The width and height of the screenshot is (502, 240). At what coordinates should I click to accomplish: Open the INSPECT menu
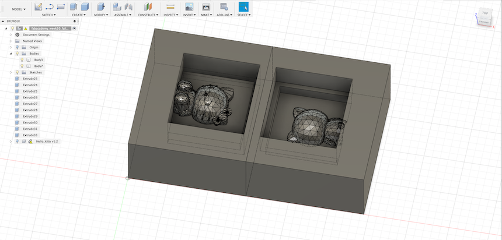point(170,15)
